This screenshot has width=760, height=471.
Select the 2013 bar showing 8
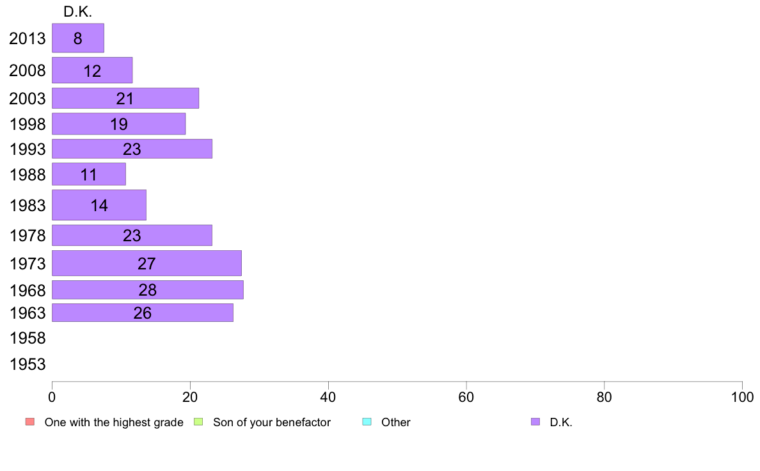tap(78, 38)
